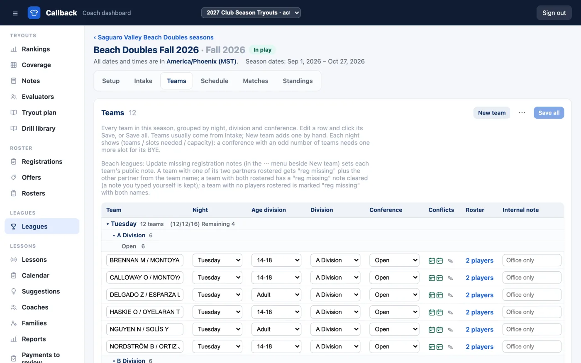The height and width of the screenshot is (363, 581).
Task: Open Division dropdown for HASKIE O row
Action: [335, 312]
